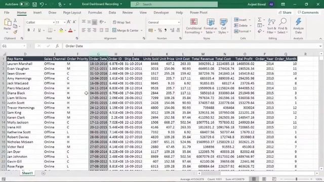324x182 pixels.
Task: Select the Sheet1 tab
Action: [x=27, y=173]
